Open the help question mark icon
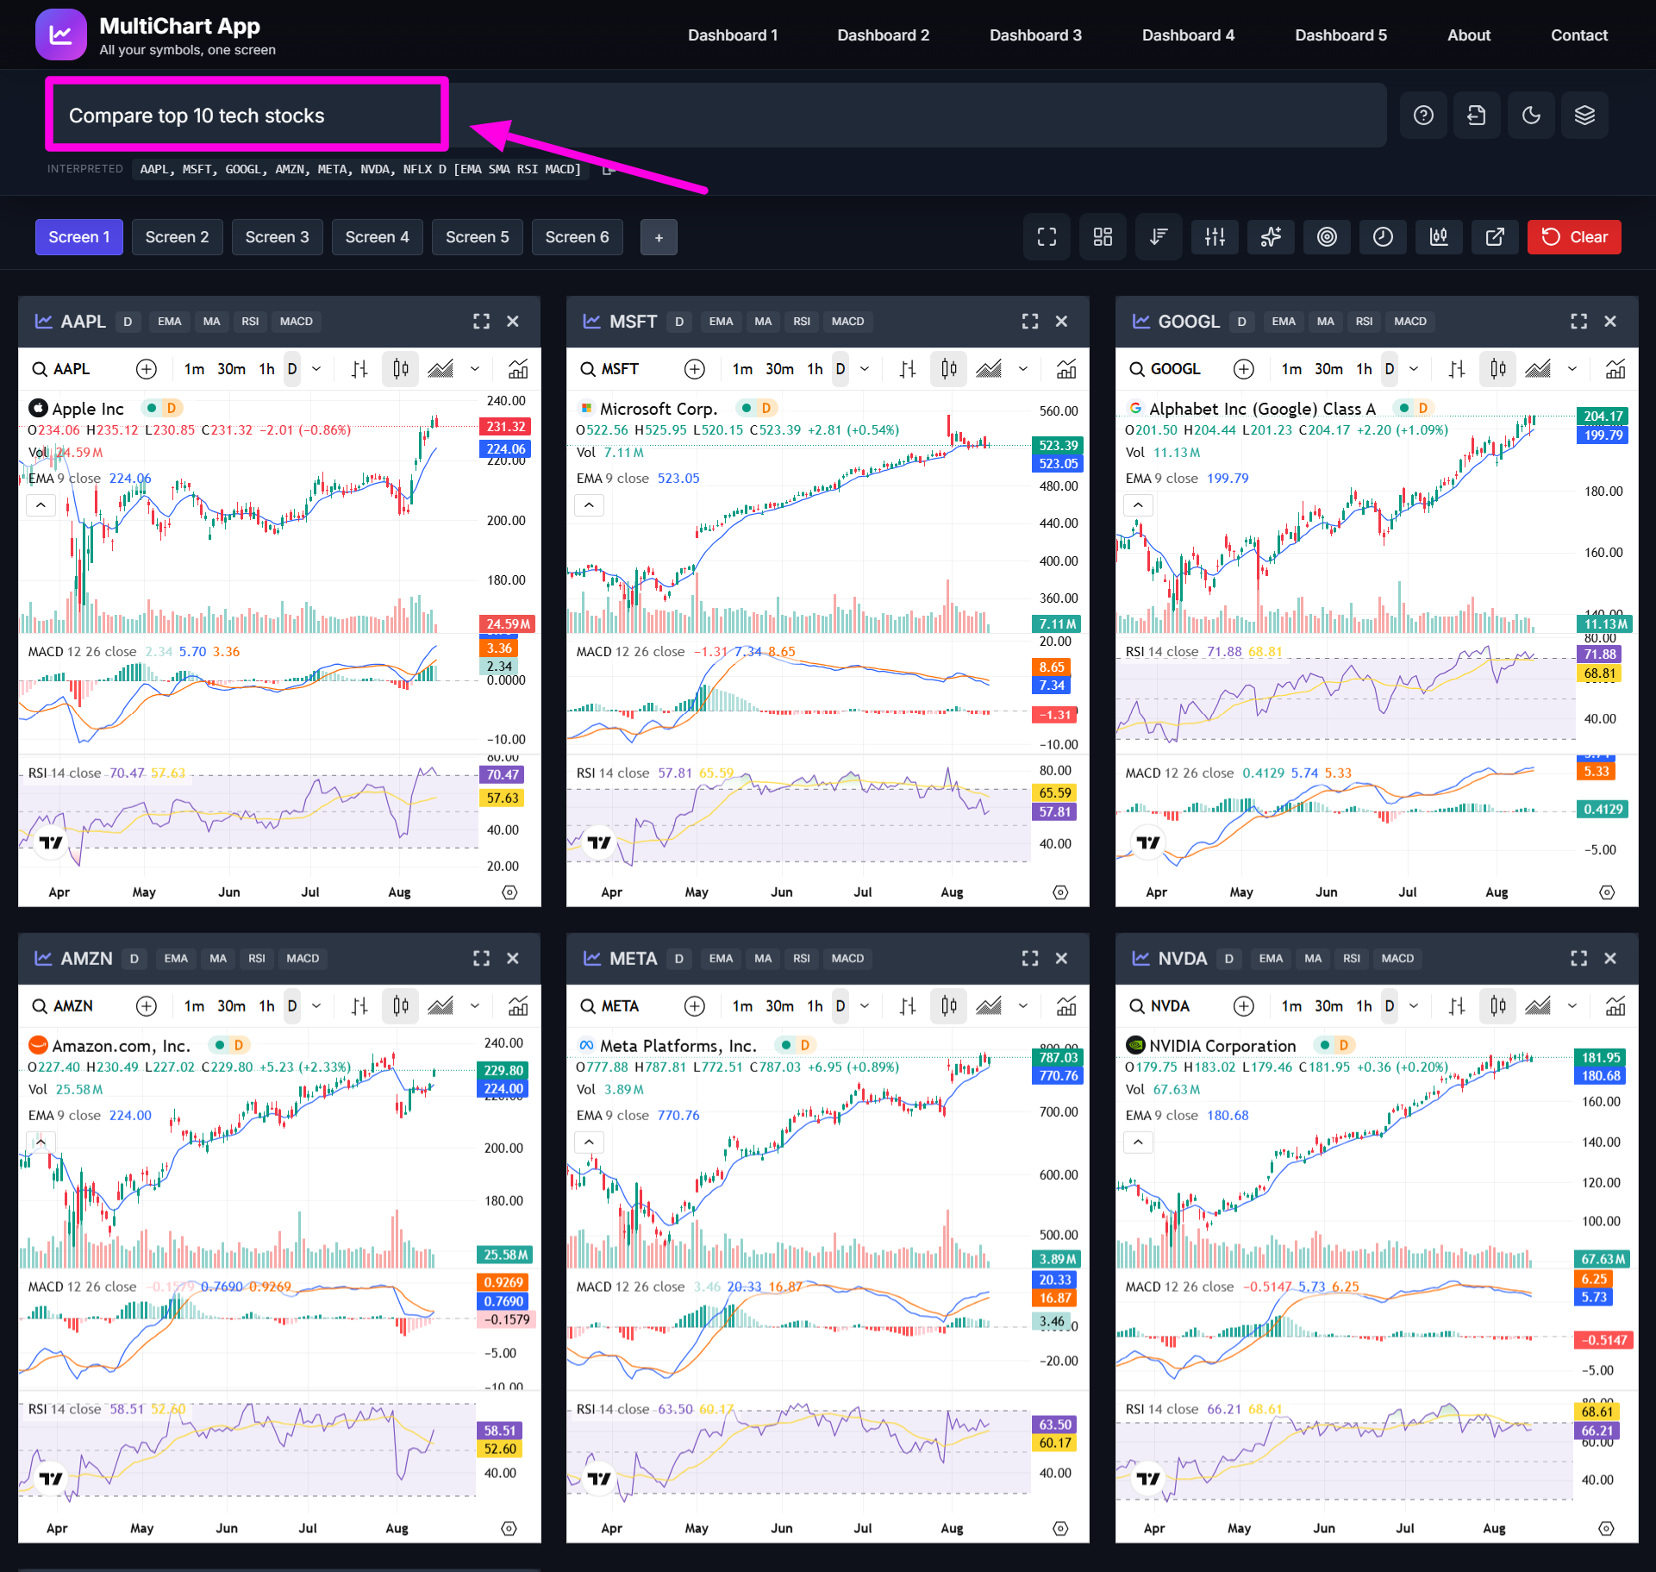 pyautogui.click(x=1423, y=116)
